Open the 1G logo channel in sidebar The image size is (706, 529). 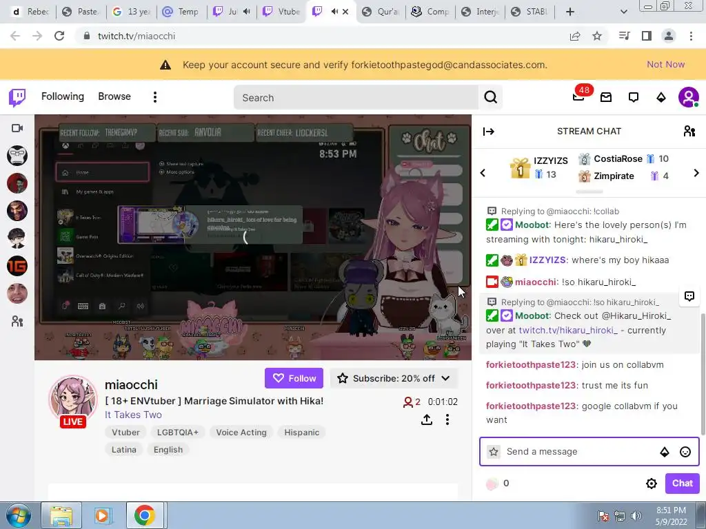(x=17, y=266)
